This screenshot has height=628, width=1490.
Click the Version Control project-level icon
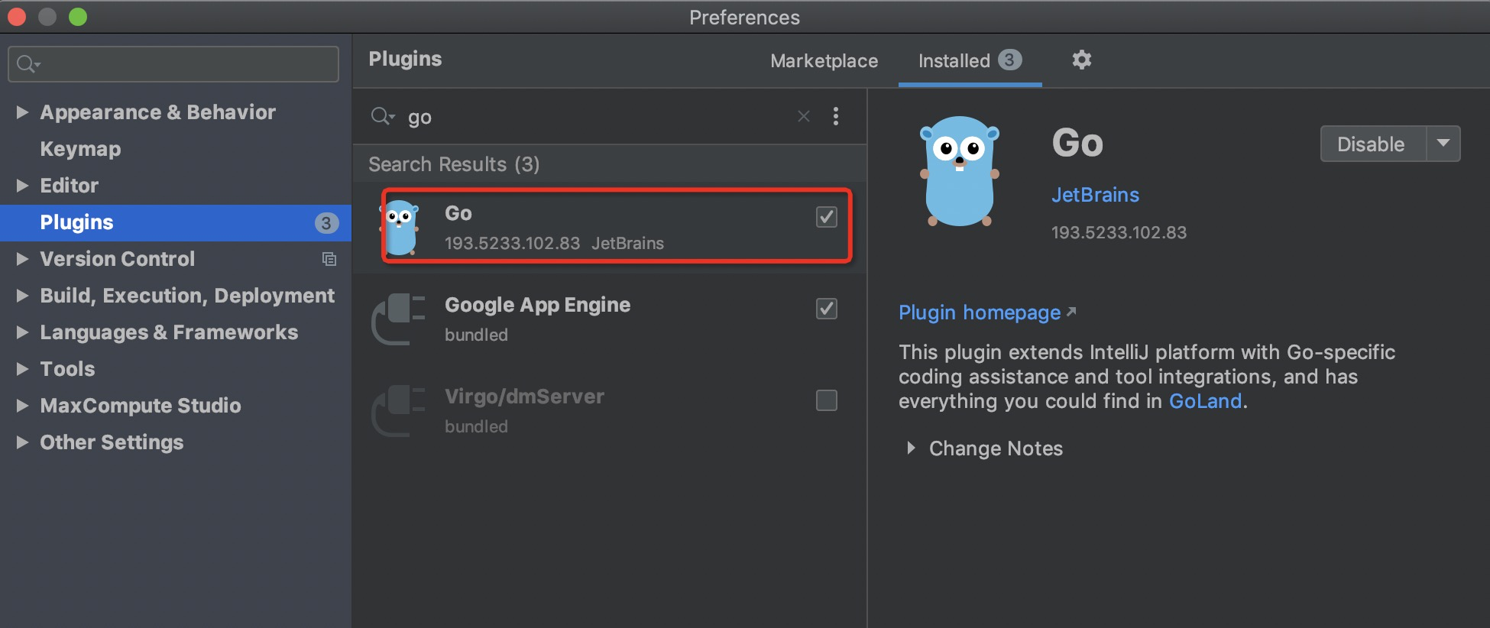pos(329,259)
